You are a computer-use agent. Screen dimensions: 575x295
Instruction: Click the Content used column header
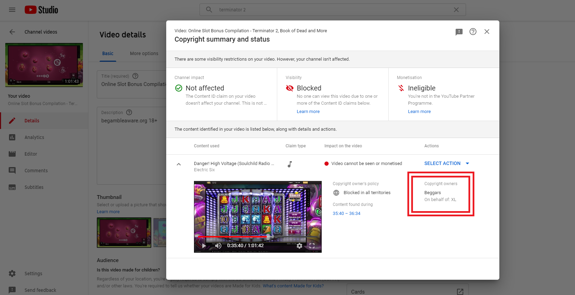[206, 146]
